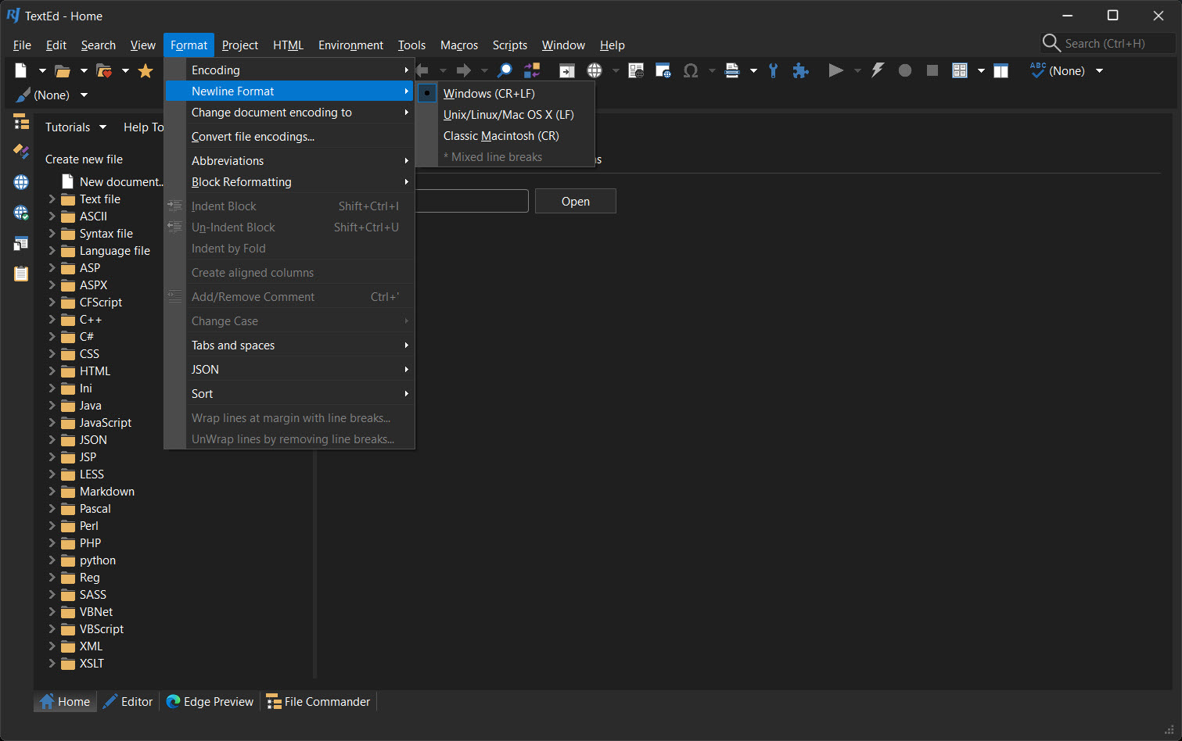Expand the Markdown folder in the tree
Viewport: 1182px width, 741px height.
[x=52, y=492]
